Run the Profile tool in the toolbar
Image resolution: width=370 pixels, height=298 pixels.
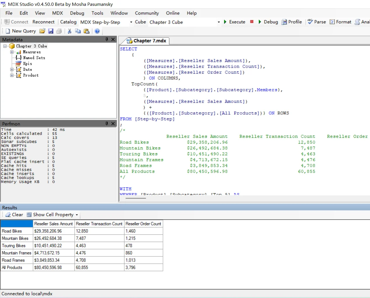click(292, 22)
